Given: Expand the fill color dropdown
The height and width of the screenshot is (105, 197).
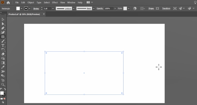Looking at the screenshot, I should [21, 8].
